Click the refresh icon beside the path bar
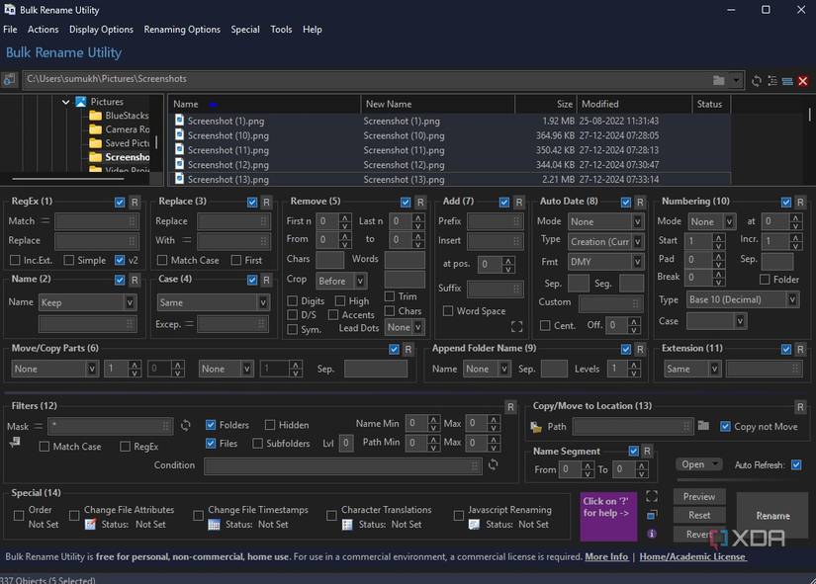816x584 pixels. point(756,80)
